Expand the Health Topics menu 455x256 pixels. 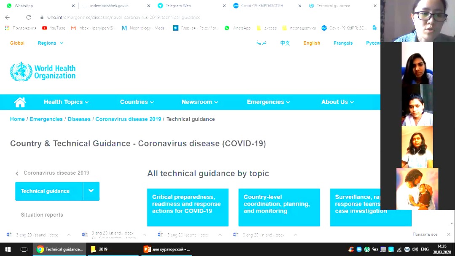pyautogui.click(x=66, y=102)
